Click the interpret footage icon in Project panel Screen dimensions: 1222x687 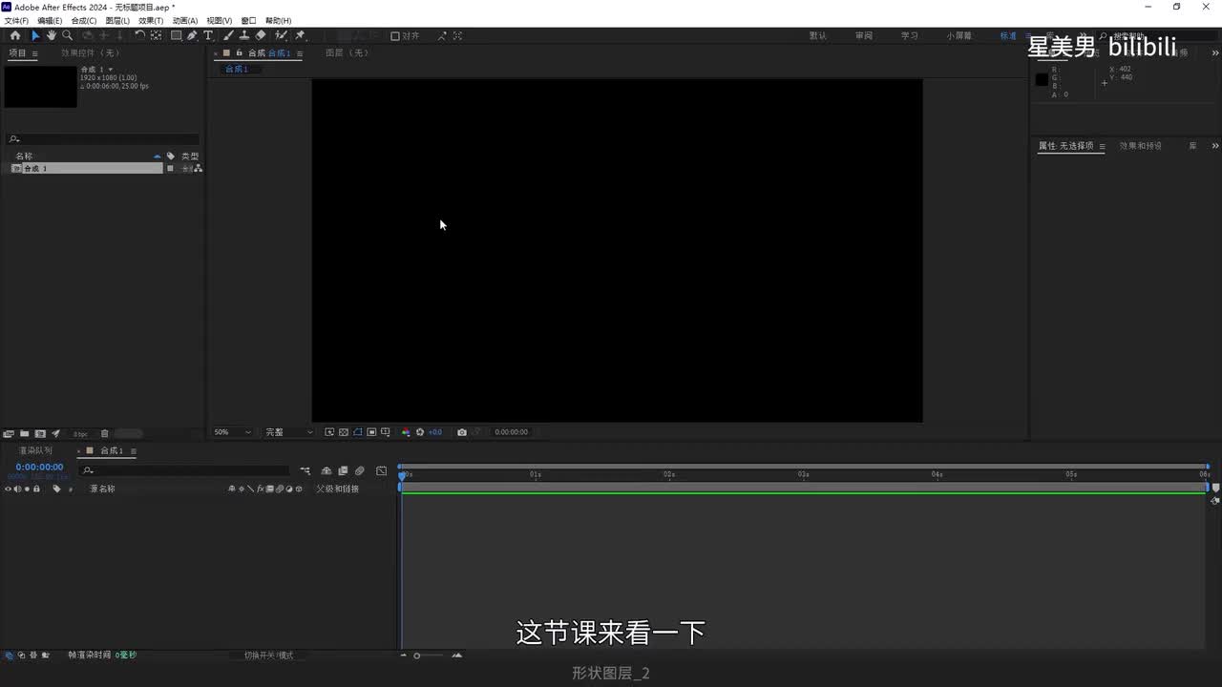[10, 433]
